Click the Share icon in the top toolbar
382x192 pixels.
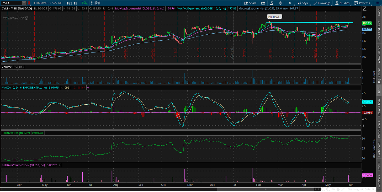click(246, 3)
